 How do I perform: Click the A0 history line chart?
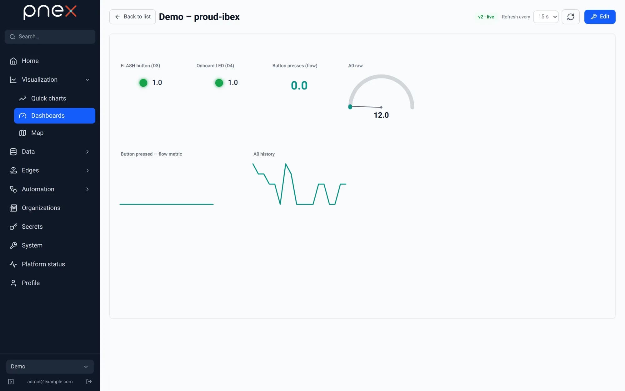pos(299,184)
